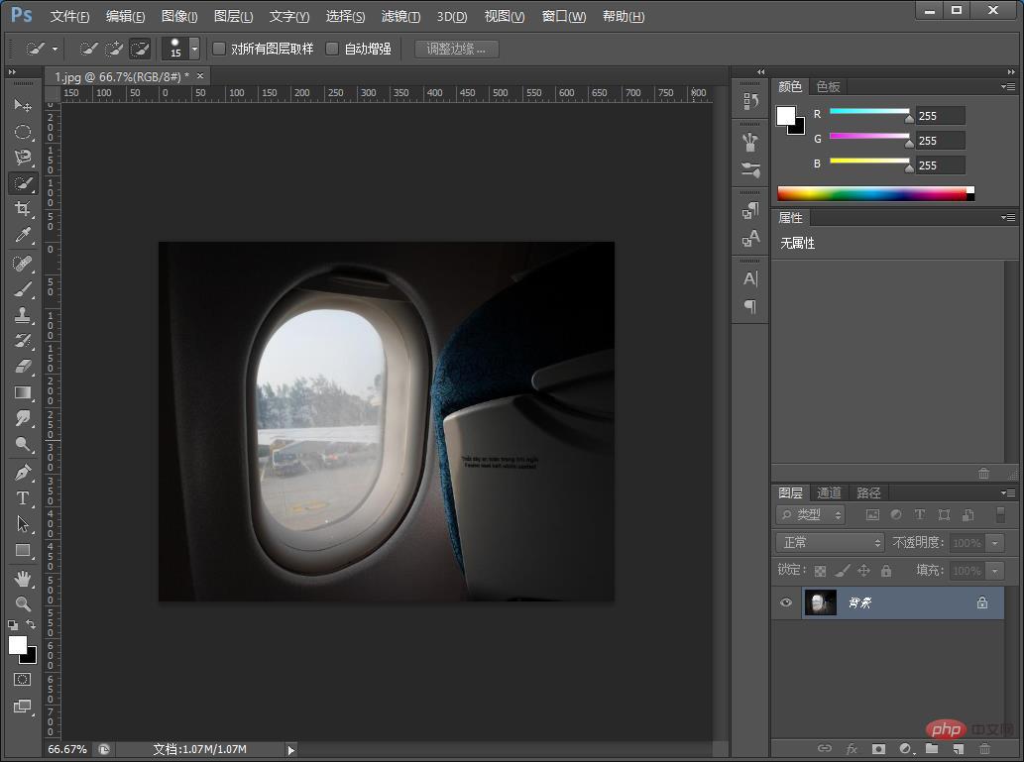
Task: Open the Filter menu
Action: (401, 16)
